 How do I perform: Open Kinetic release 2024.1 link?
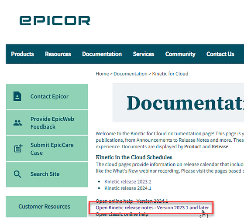pyautogui.click(x=128, y=188)
